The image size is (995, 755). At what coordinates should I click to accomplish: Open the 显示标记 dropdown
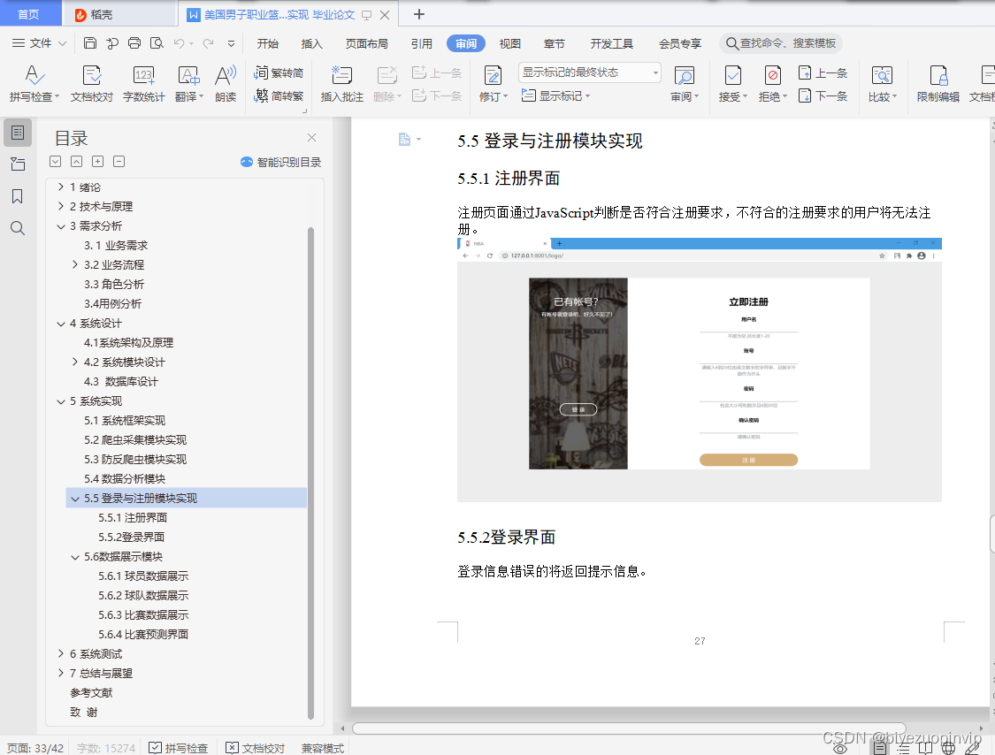coord(556,95)
